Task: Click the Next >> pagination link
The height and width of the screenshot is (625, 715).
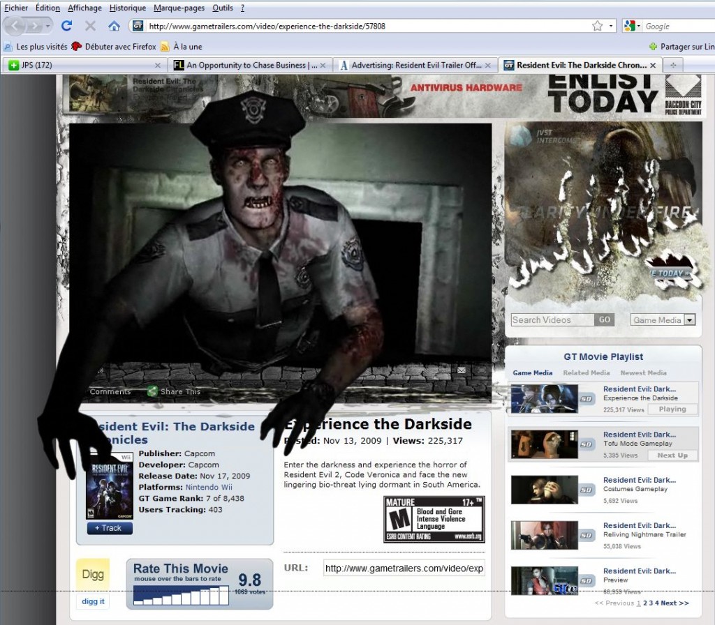Action: point(675,603)
